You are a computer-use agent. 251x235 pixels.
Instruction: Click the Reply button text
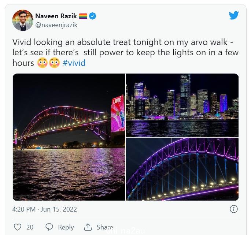pos(66,227)
